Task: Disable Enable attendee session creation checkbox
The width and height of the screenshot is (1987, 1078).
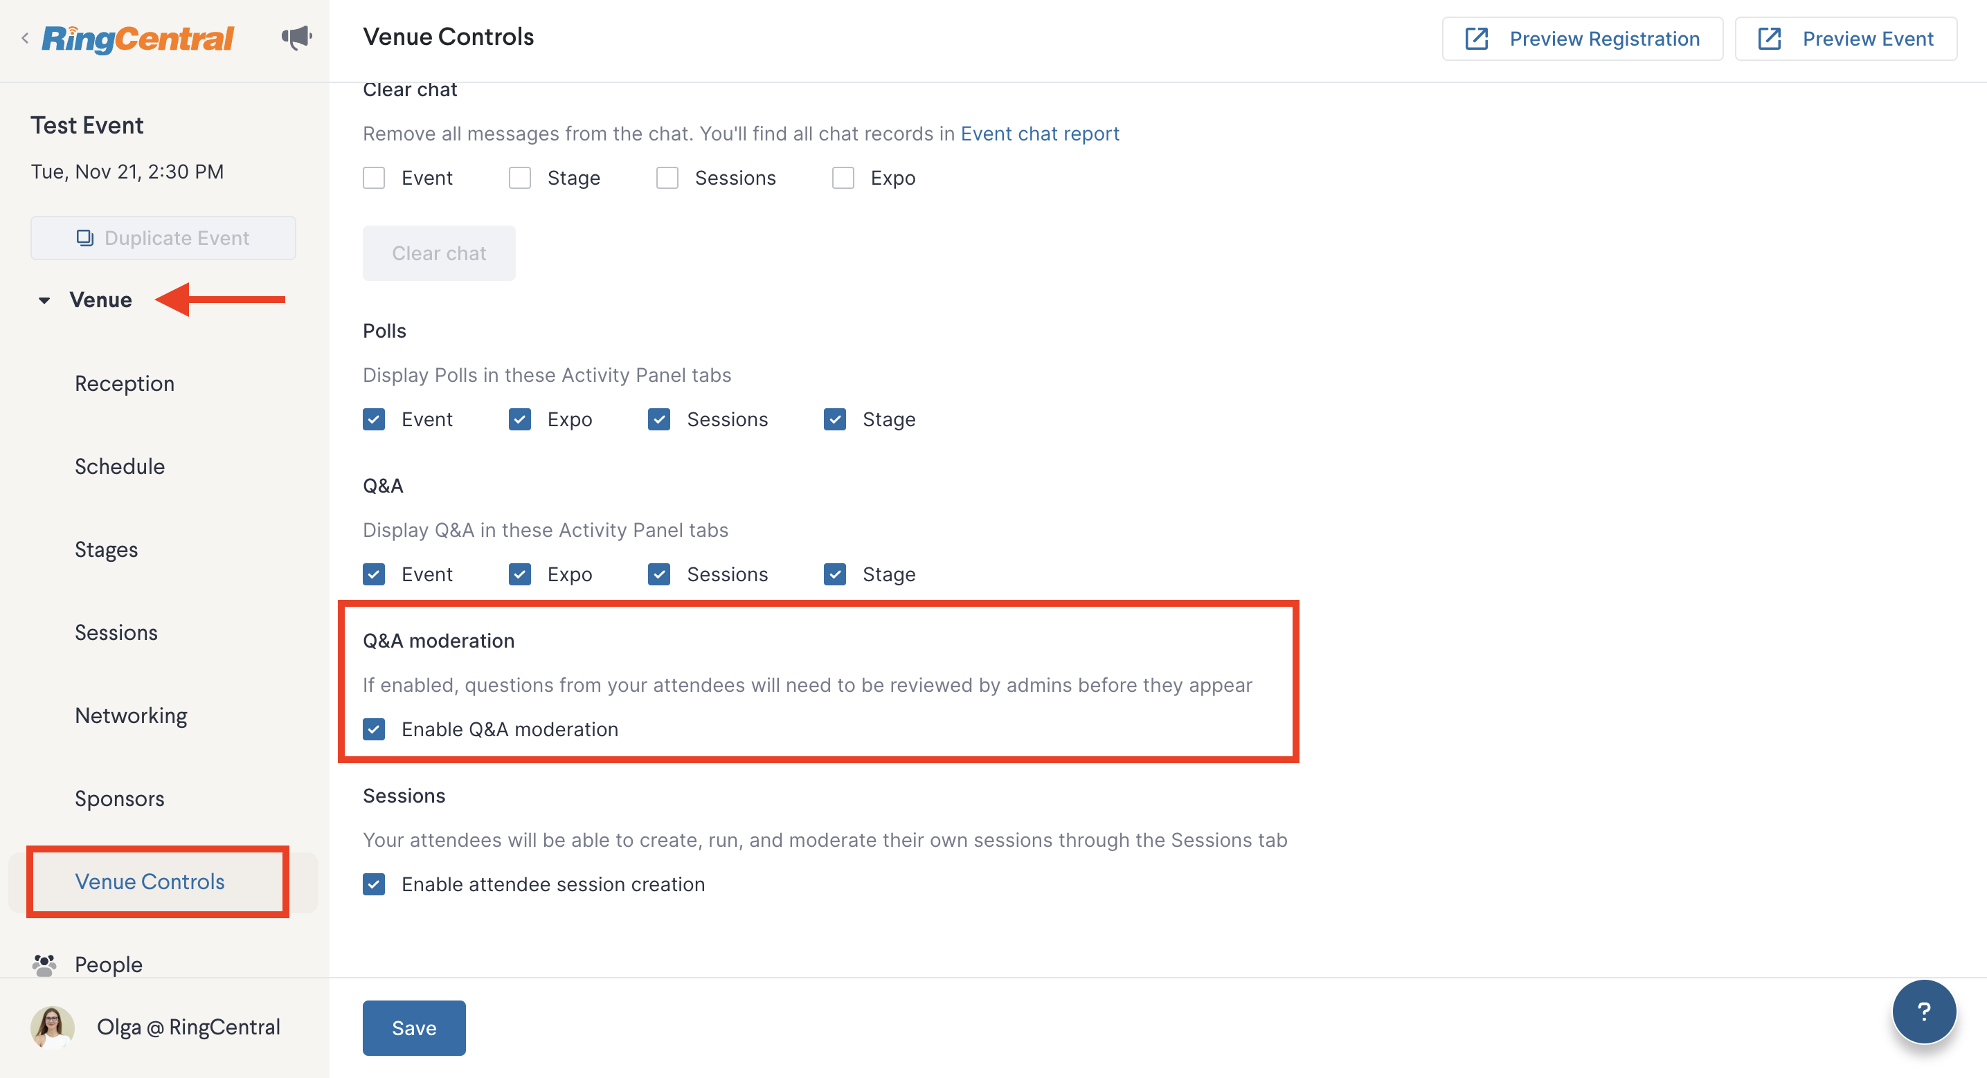Action: tap(374, 884)
